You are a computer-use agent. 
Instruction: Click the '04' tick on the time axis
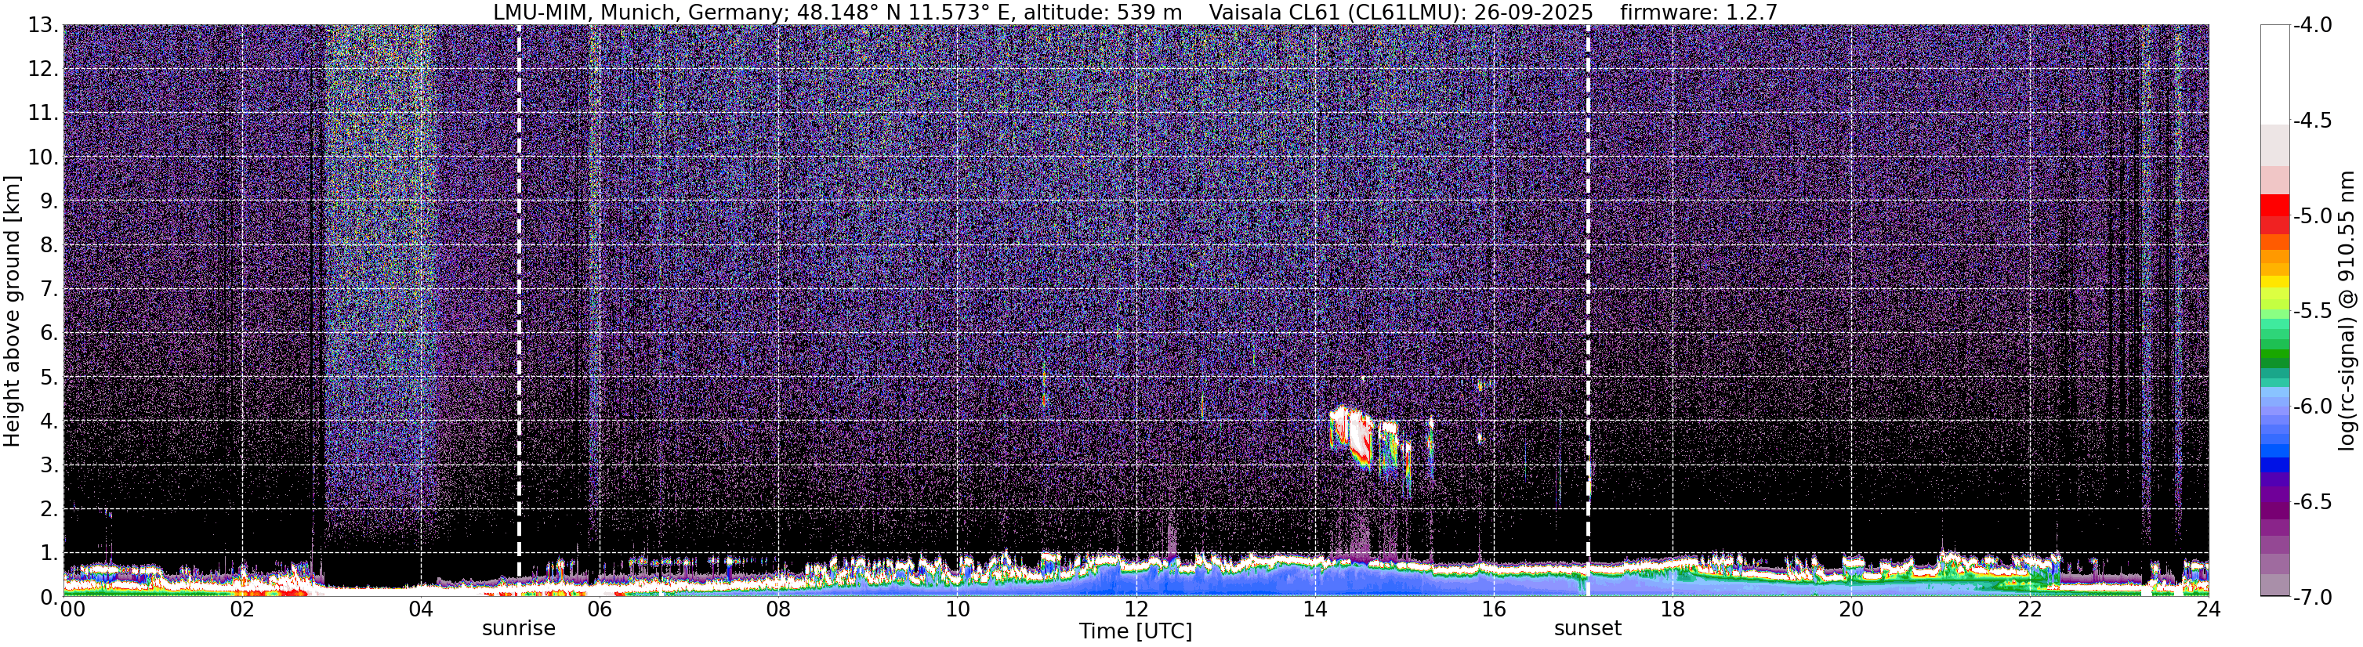tap(421, 609)
